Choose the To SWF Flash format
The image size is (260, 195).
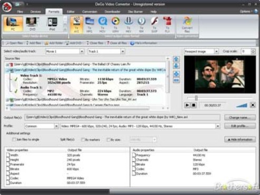pyautogui.click(x=155, y=25)
